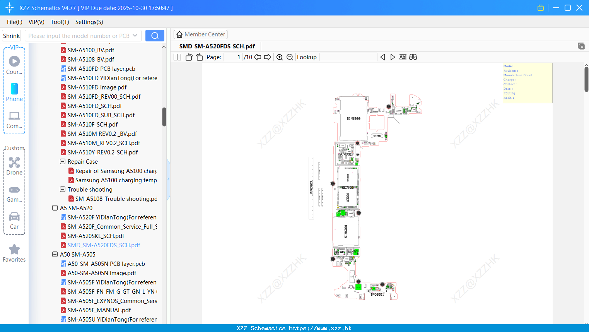589x332 pixels.
Task: Click the file tree vertical scrollbar
Action: click(x=164, y=117)
